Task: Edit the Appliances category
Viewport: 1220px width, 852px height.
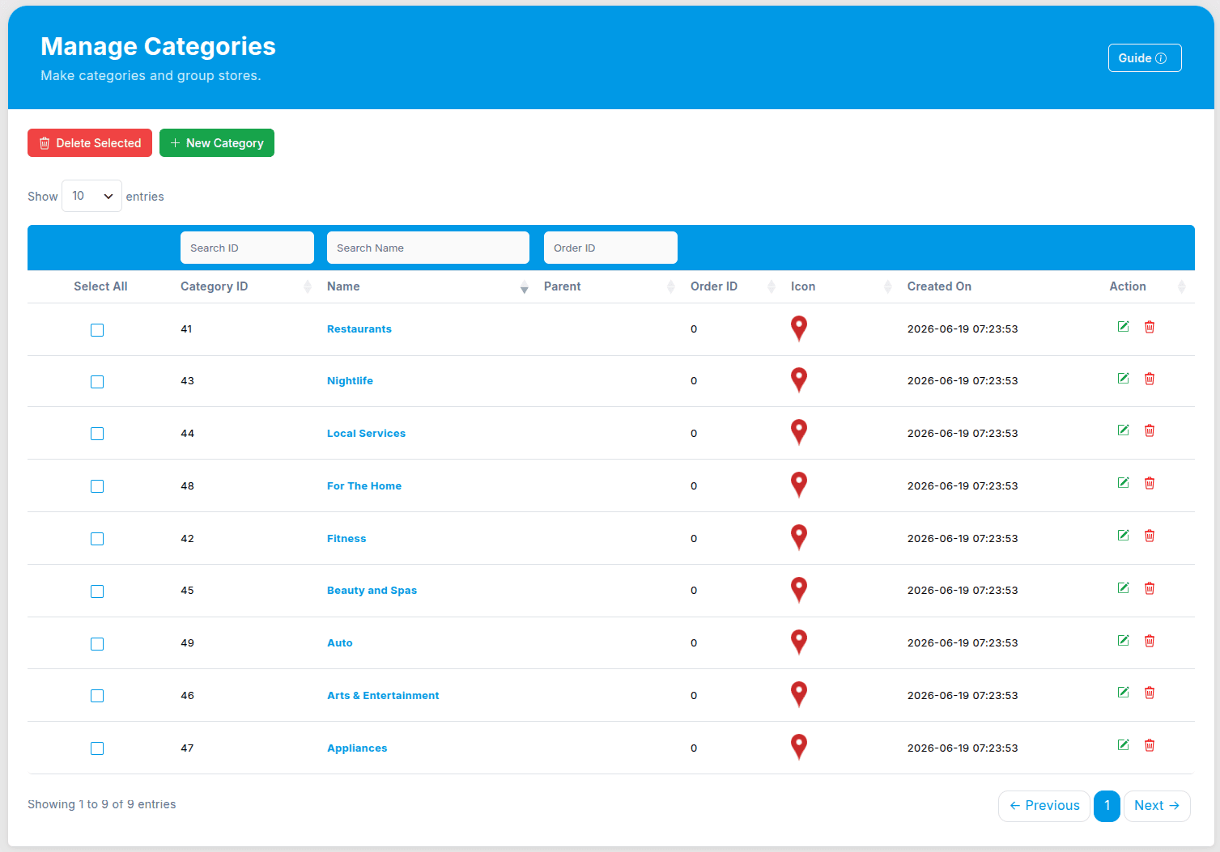Action: pyautogui.click(x=1123, y=745)
